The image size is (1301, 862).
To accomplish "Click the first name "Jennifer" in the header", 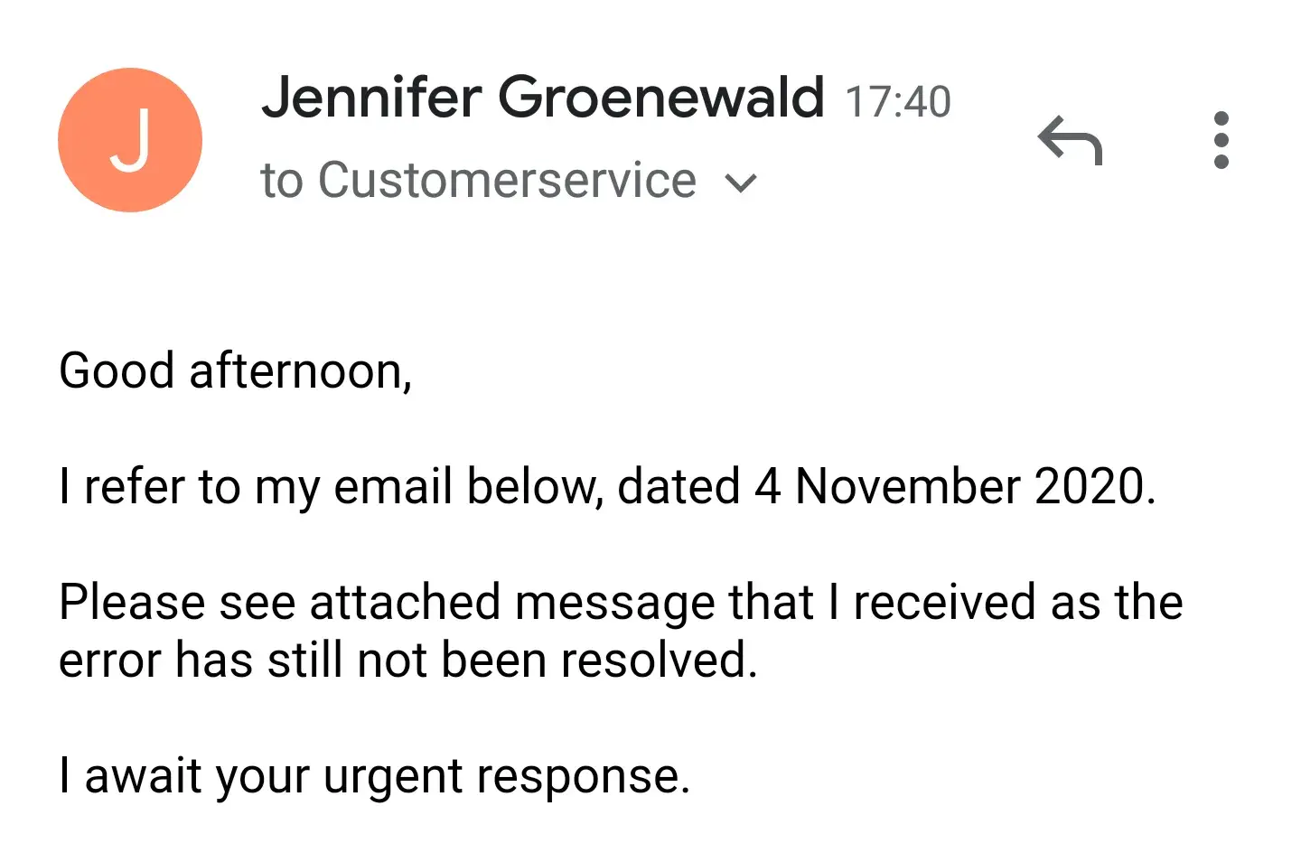I will pyautogui.click(x=371, y=98).
